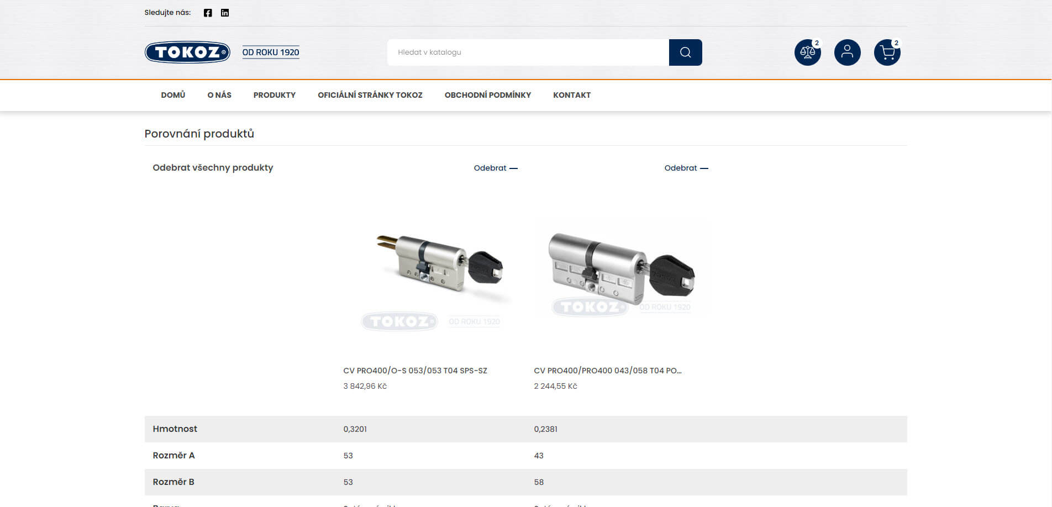Open the KONTAKT menu item
Viewport: 1052px width, 507px height.
point(572,95)
